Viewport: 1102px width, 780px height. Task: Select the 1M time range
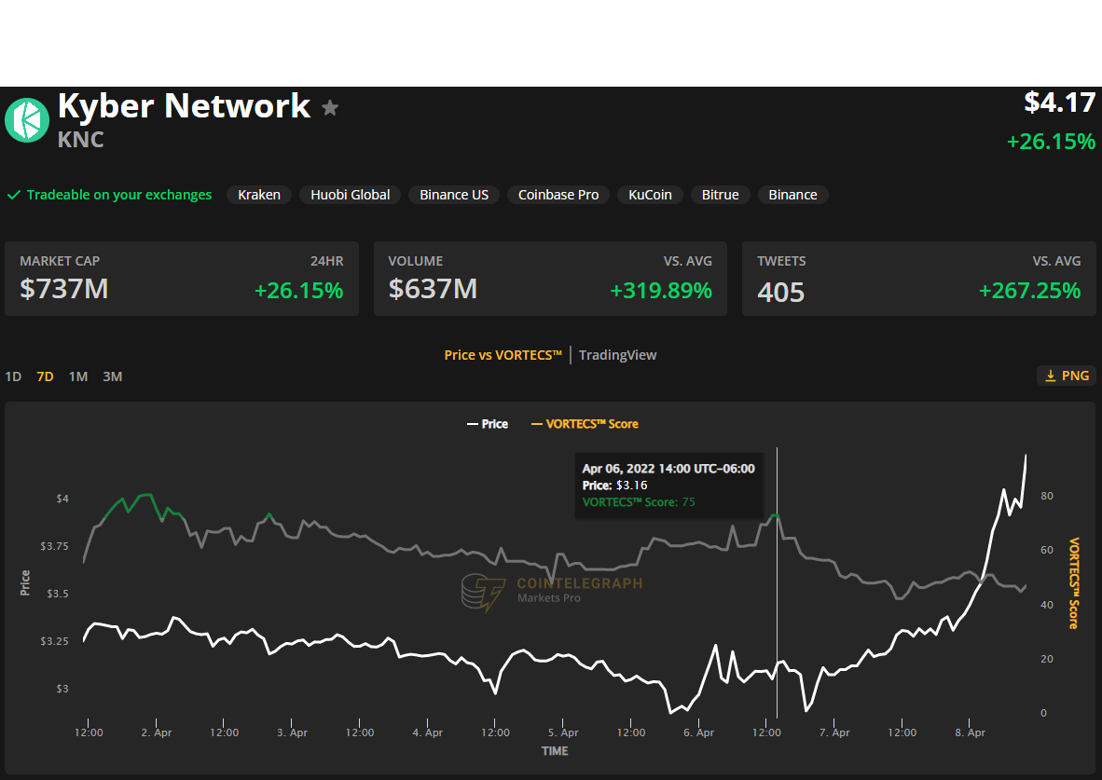click(78, 376)
